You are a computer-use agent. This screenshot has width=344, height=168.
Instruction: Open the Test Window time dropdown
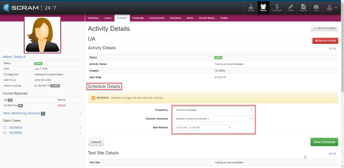point(202,128)
